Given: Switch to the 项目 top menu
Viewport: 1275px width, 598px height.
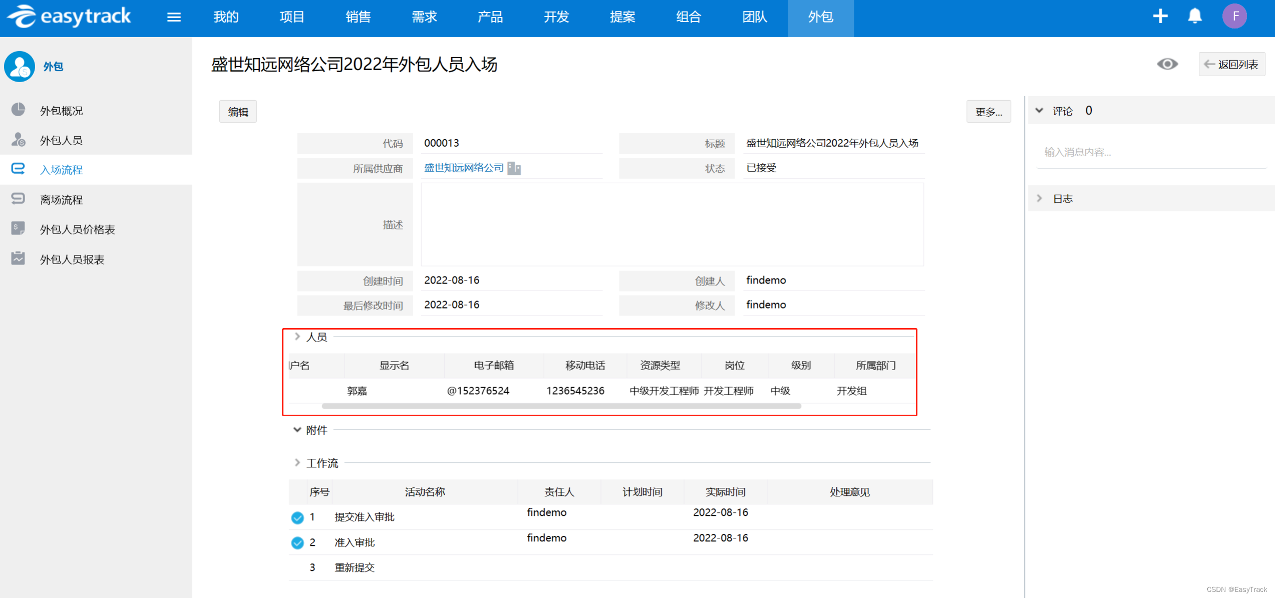Looking at the screenshot, I should coord(292,18).
